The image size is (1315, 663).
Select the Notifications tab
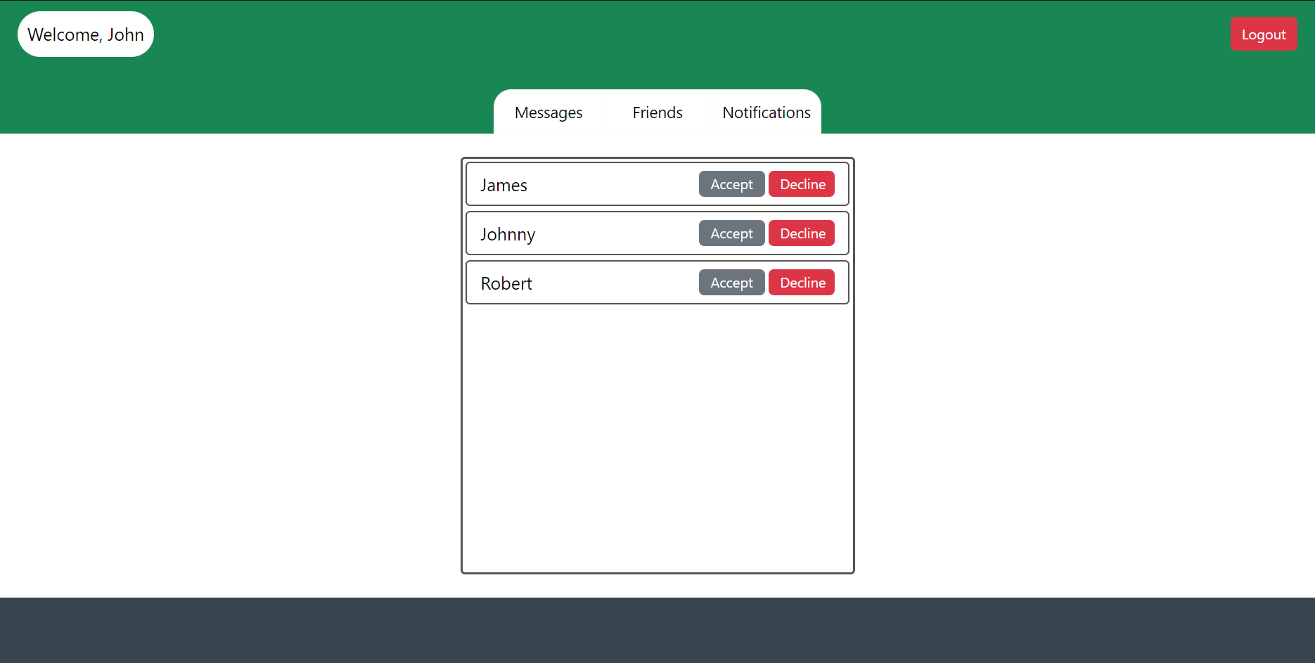[x=766, y=112]
